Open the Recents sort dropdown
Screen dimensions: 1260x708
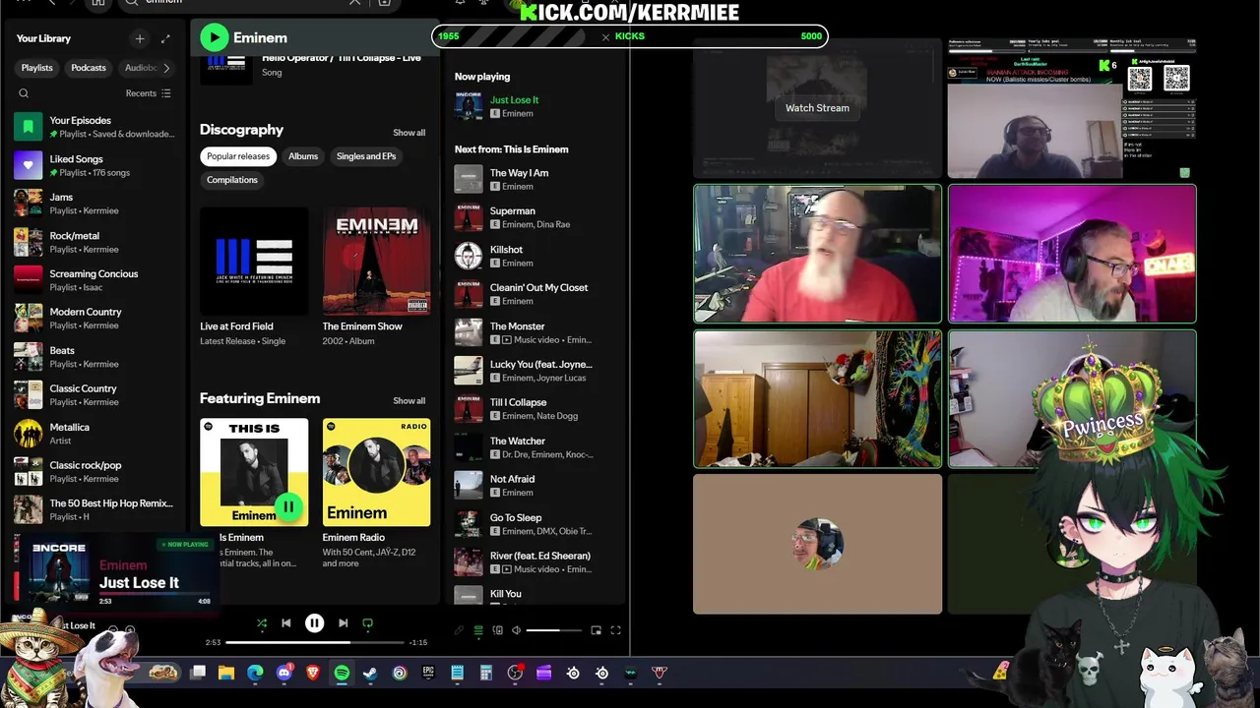(148, 93)
